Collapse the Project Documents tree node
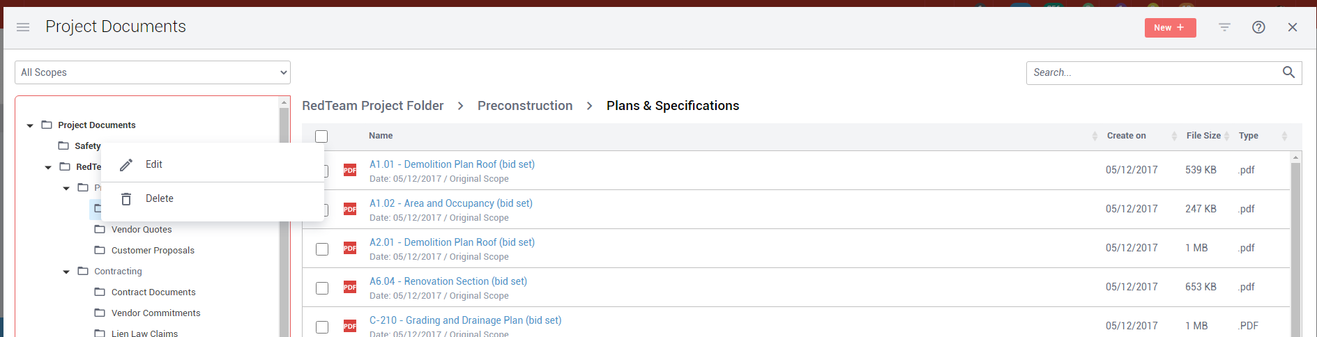 point(30,125)
